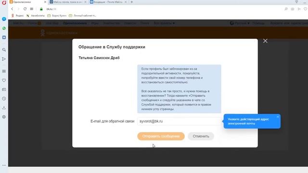Close the Mail.ru почта tab
Image resolution: width=308 pixels, height=173 pixels.
85,2
